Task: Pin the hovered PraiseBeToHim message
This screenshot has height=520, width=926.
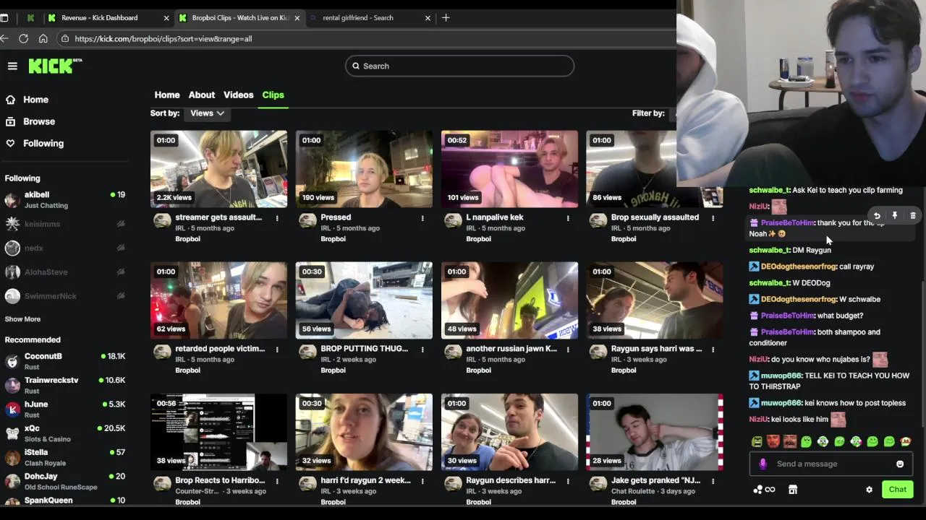Action: click(x=895, y=215)
